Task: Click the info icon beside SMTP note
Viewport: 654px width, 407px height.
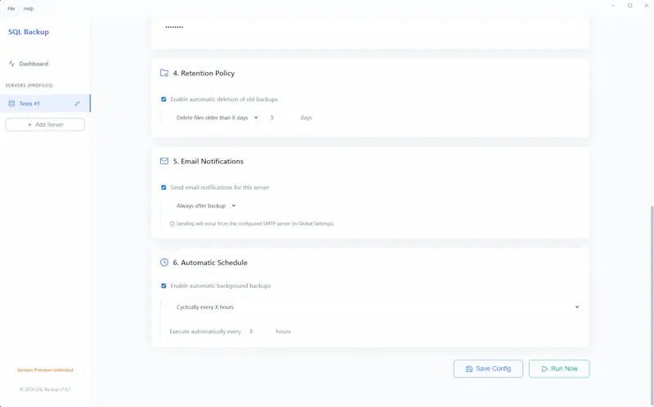Action: pos(172,224)
